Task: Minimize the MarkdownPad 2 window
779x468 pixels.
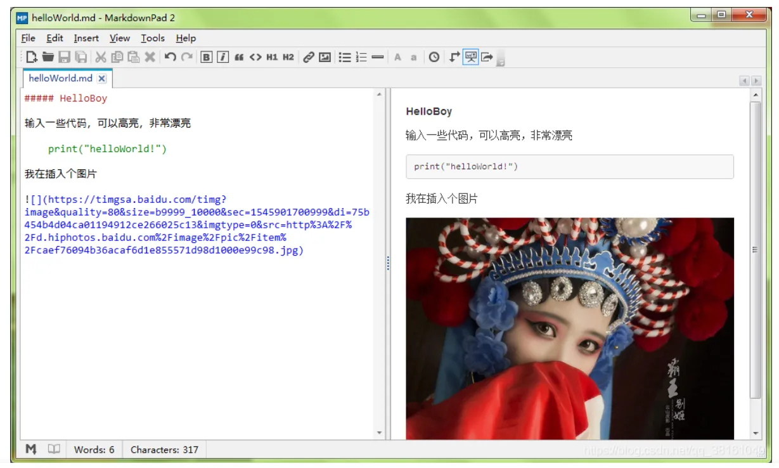Action: tap(702, 15)
